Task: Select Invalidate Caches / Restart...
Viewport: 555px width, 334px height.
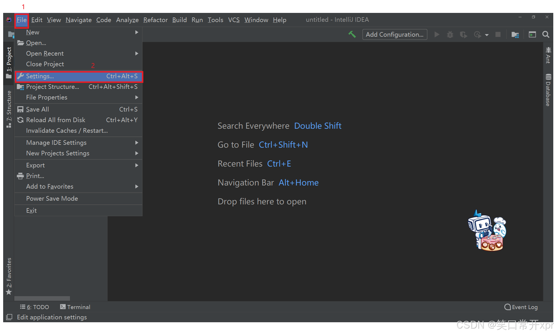Action: pos(78,131)
